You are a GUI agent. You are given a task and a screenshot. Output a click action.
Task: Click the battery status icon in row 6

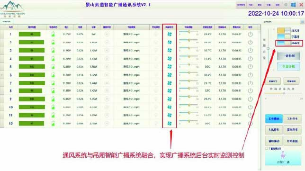point(53,75)
